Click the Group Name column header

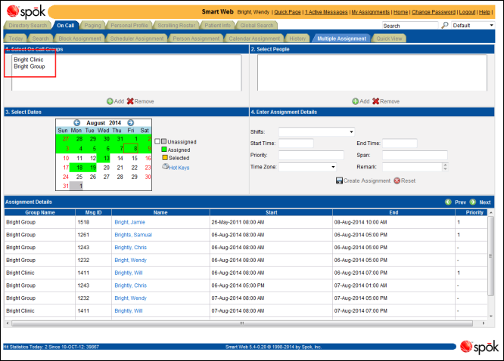(x=40, y=212)
